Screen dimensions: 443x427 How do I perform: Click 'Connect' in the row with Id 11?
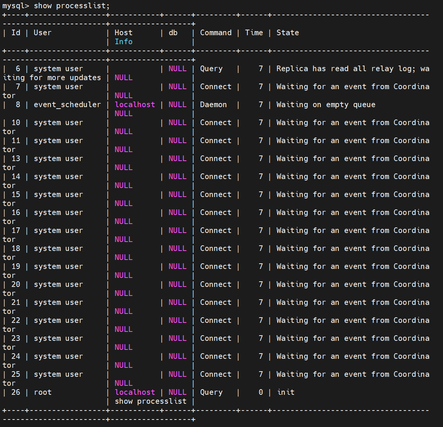(216, 140)
